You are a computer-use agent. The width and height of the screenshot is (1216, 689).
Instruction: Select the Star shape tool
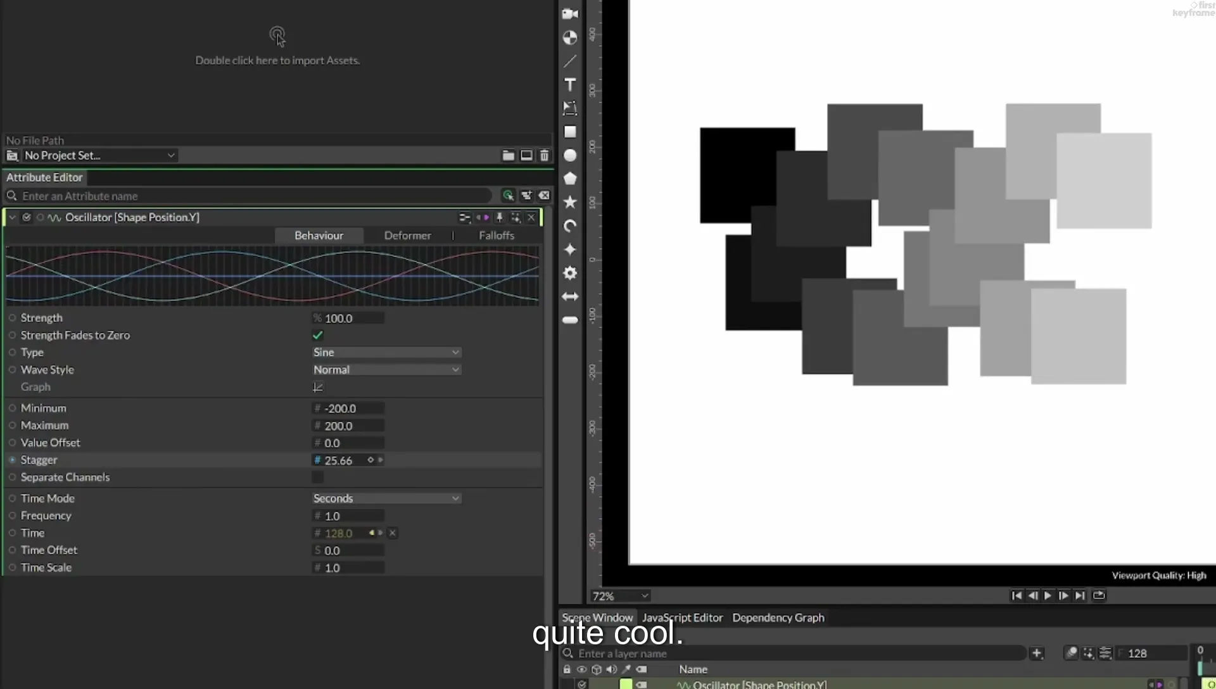click(x=570, y=202)
